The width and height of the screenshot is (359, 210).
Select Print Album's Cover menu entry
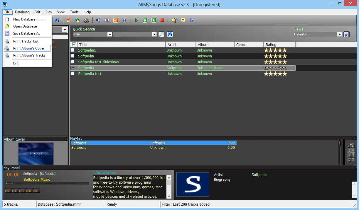[x=27, y=48]
